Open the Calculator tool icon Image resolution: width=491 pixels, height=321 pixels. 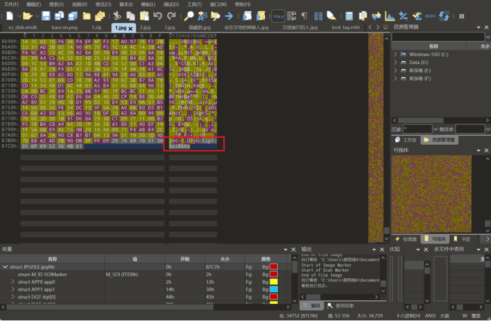(349, 16)
